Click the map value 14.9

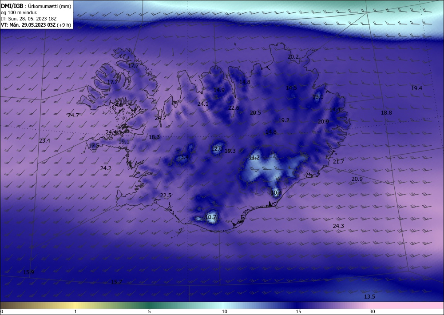pyautogui.click(x=219, y=90)
